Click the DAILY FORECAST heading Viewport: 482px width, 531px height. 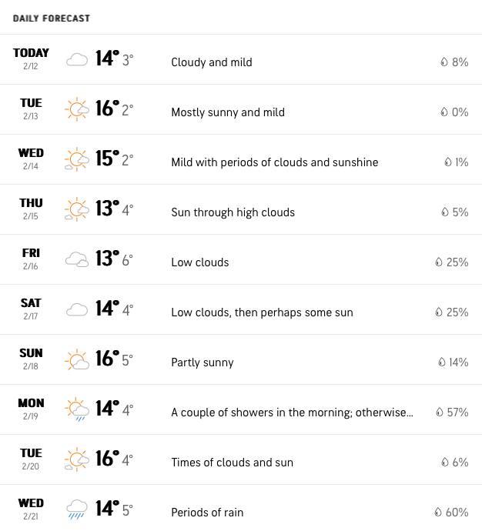[x=52, y=18]
